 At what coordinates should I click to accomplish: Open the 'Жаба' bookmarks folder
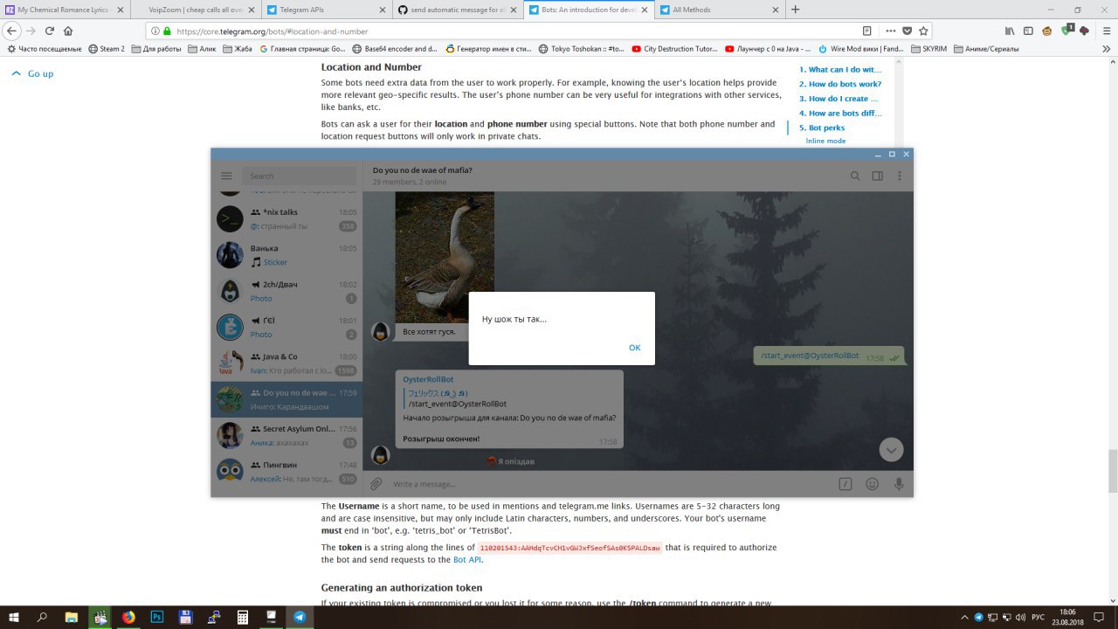click(238, 49)
